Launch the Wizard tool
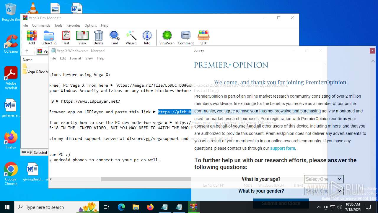 (x=131, y=38)
